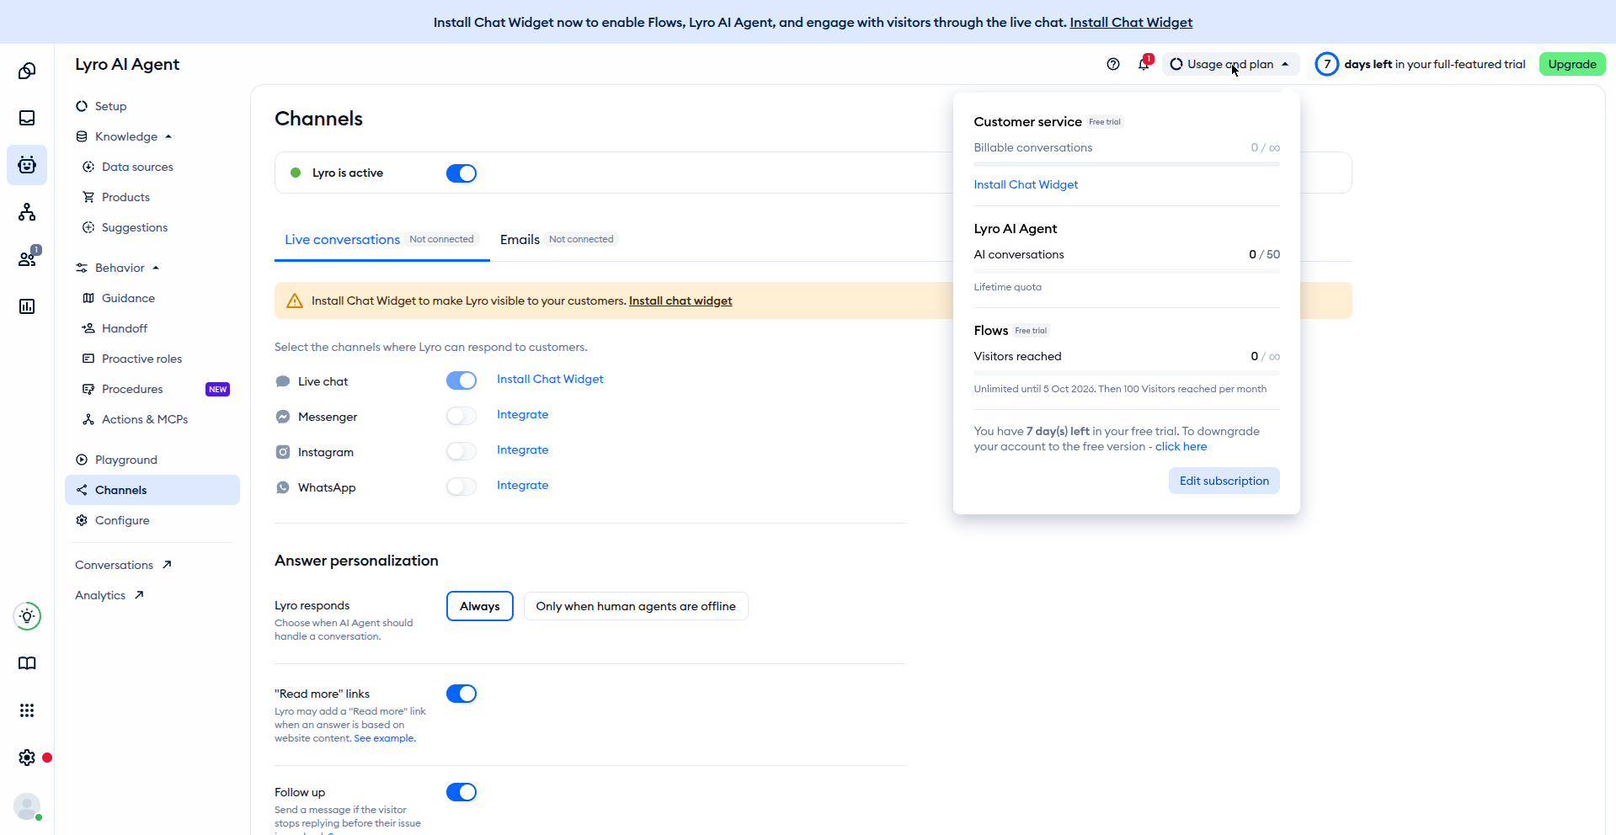Image resolution: width=1616 pixels, height=835 pixels.
Task: Enable the Instagram channel switch
Action: [461, 451]
